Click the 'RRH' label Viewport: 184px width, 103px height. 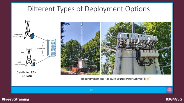pos(23,52)
